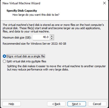The height and width of the screenshot is (108, 109).
Task: Continue the wizard with Next
Action: coord(77,104)
